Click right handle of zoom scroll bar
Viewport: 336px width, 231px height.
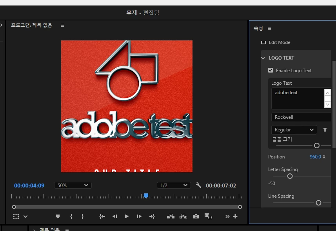tap(240, 207)
